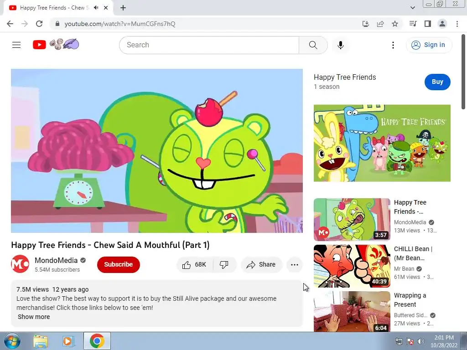Screen dimensions: 467x350
Task: Open the Wrapping a Present 6:04 thumbnail
Action: tap(352, 312)
